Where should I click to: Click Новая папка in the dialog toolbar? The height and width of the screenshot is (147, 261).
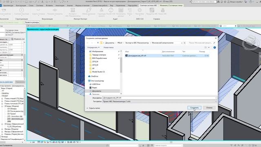pos(108,47)
